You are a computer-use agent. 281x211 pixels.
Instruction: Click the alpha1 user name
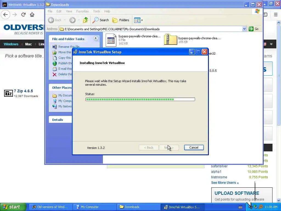tap(216, 172)
